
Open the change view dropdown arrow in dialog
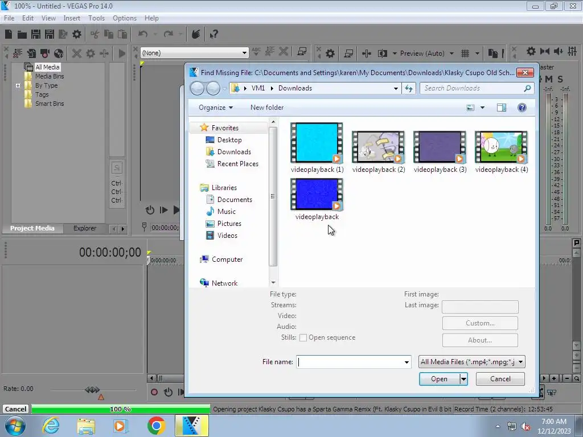tap(482, 108)
